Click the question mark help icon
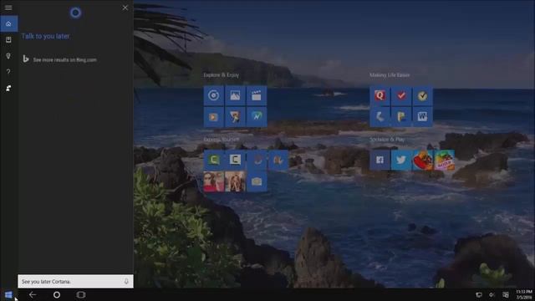Viewport: 535px width, 301px height. coord(8,72)
